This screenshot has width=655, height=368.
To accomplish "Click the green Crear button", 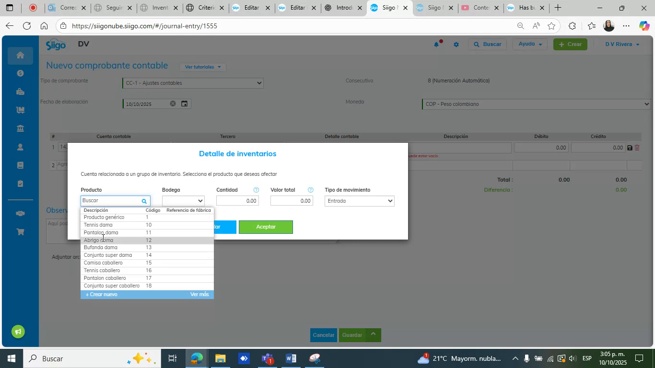I will pyautogui.click(x=570, y=44).
